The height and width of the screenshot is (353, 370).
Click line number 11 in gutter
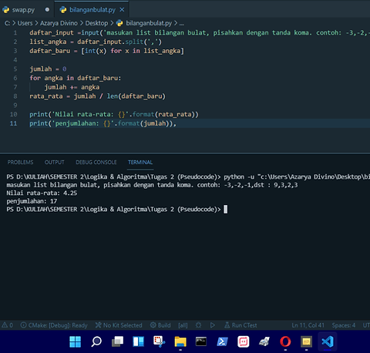pyautogui.click(x=13, y=123)
